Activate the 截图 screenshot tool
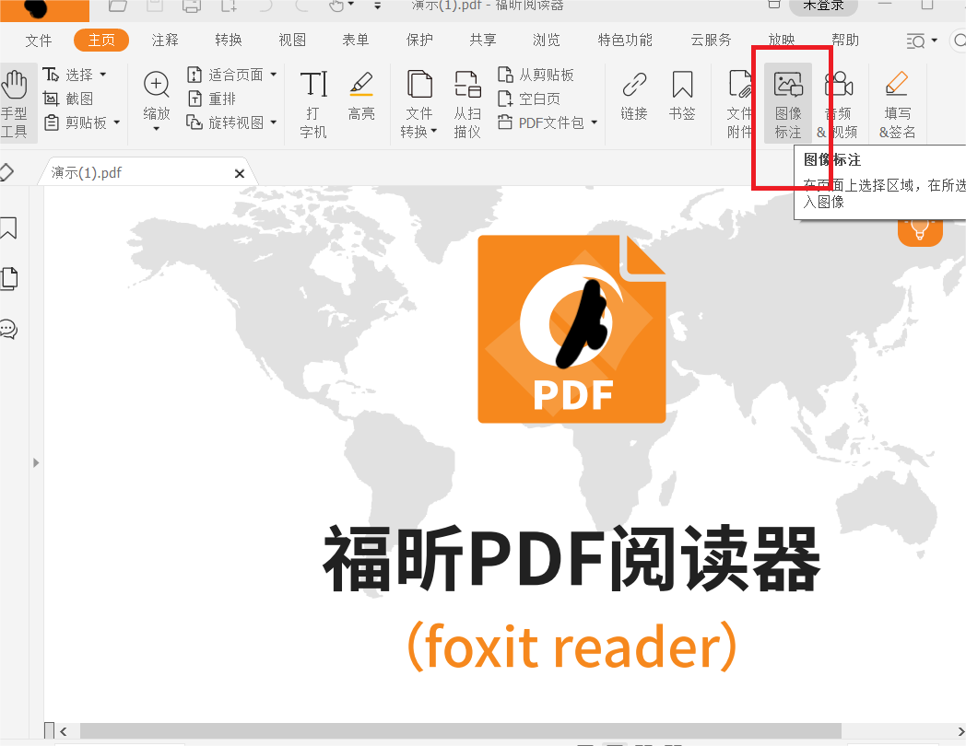966x746 pixels. (78, 98)
